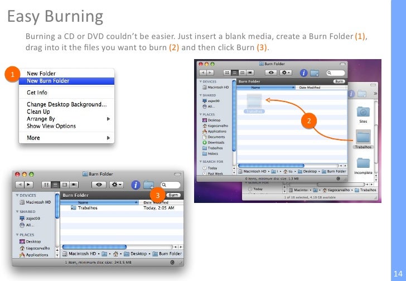Screen dimensions: 406x281
Task: Toggle toolbar pill button in background Finder window
Action: 373,85
